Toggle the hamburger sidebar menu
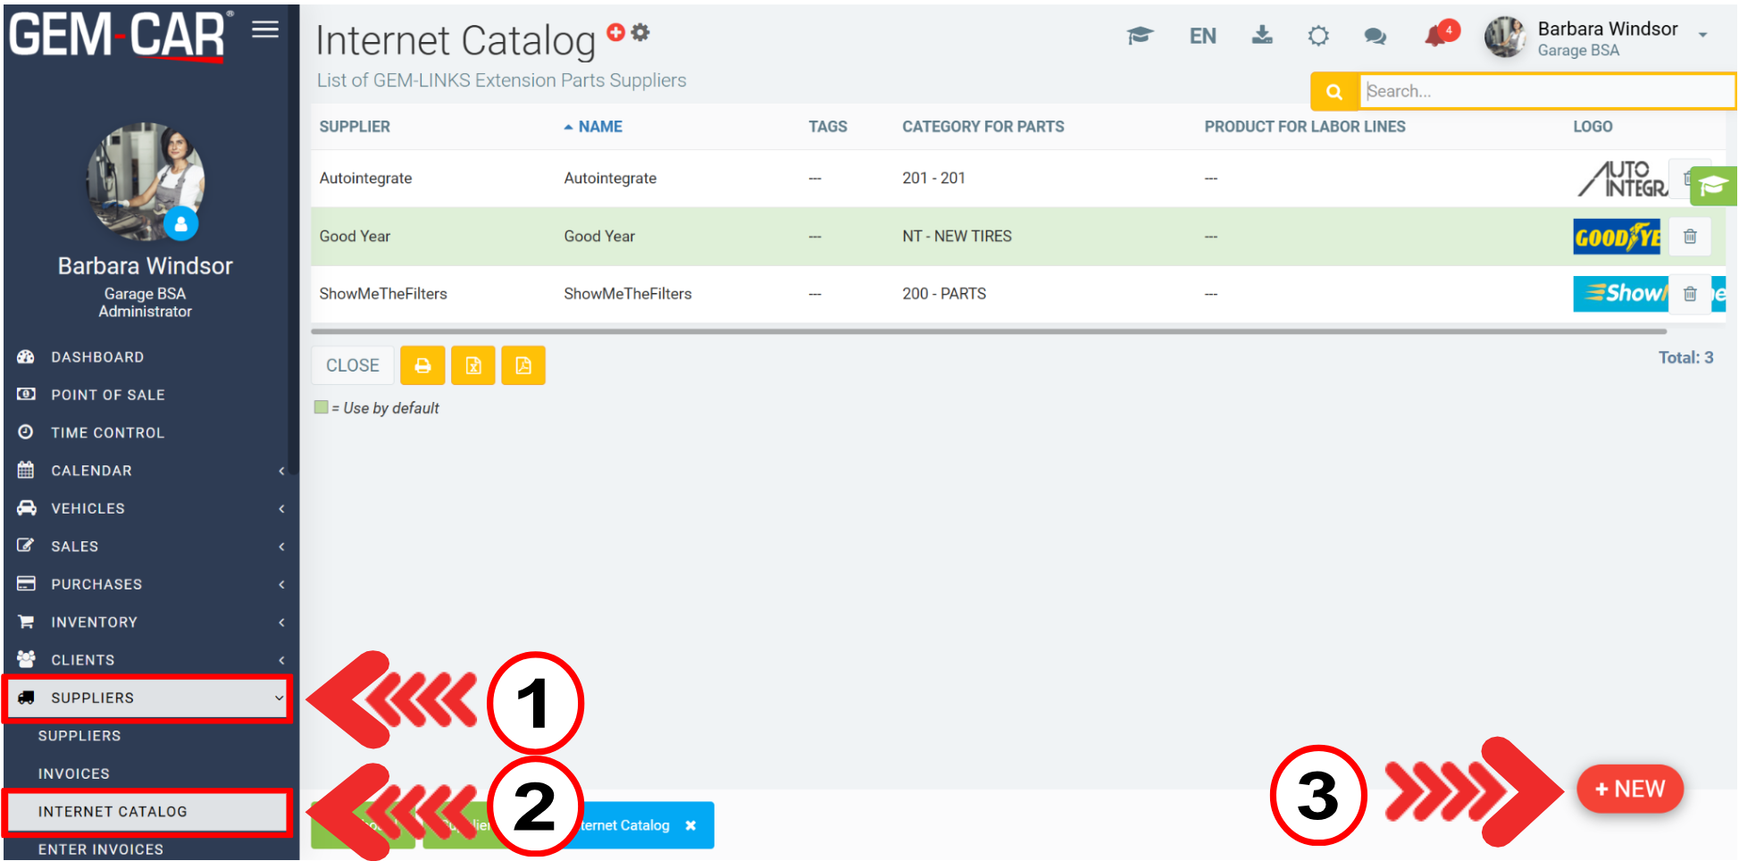Image resolution: width=1739 pixels, height=861 pixels. coord(265,30)
